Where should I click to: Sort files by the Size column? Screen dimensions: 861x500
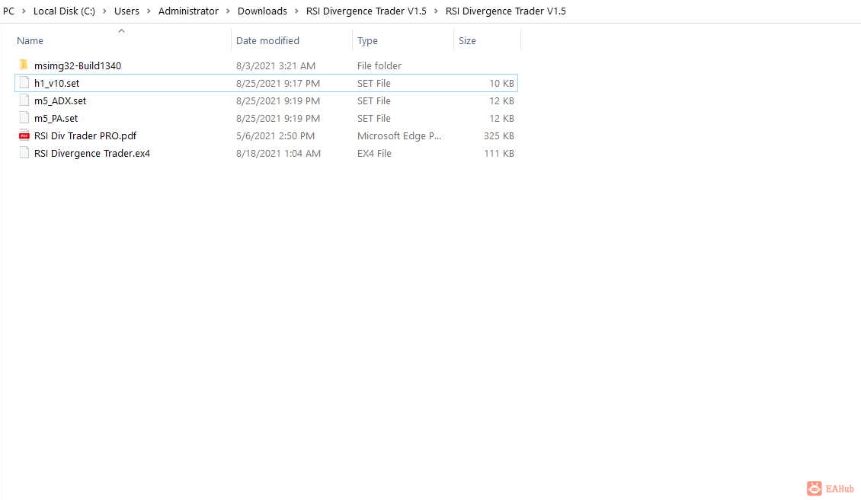467,40
